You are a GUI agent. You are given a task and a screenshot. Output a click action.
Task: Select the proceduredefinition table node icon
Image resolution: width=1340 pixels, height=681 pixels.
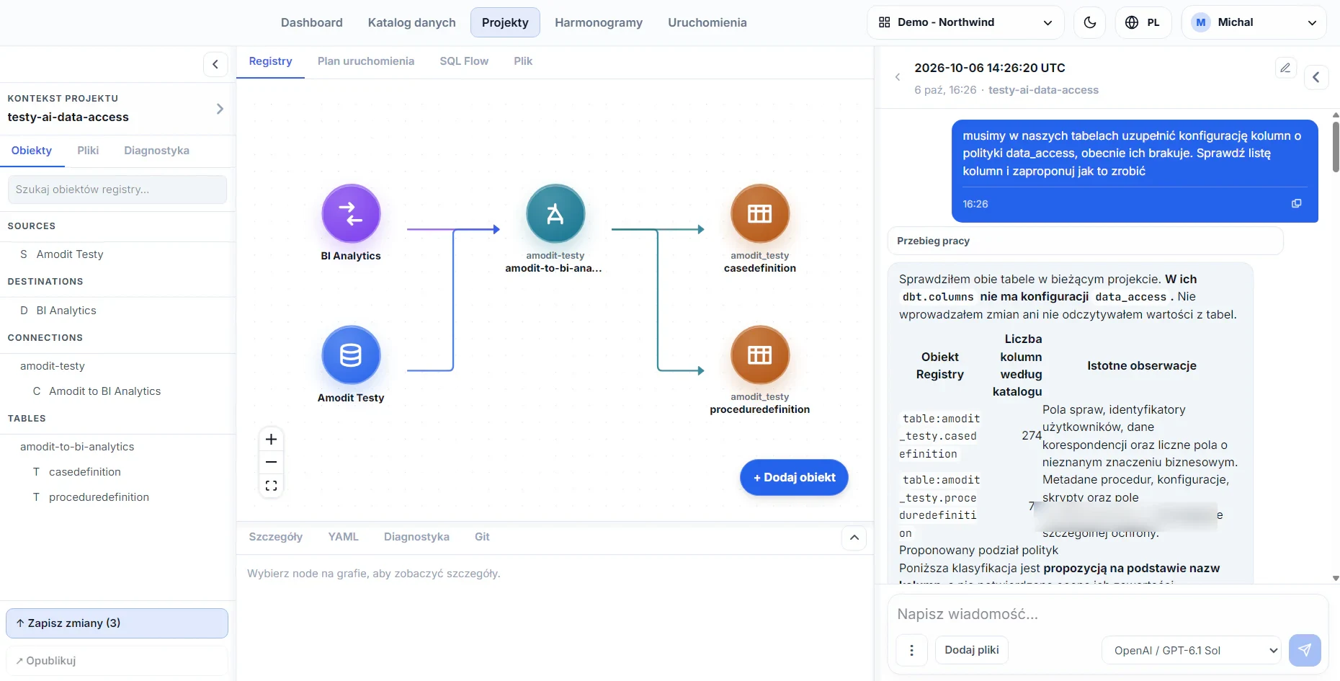(760, 355)
